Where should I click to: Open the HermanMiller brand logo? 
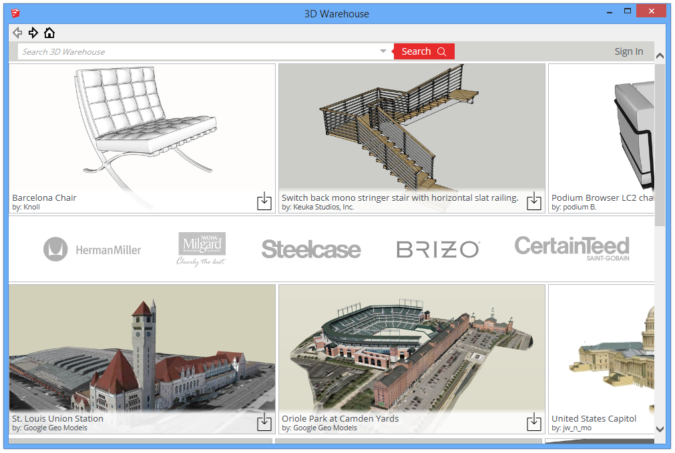pos(92,250)
